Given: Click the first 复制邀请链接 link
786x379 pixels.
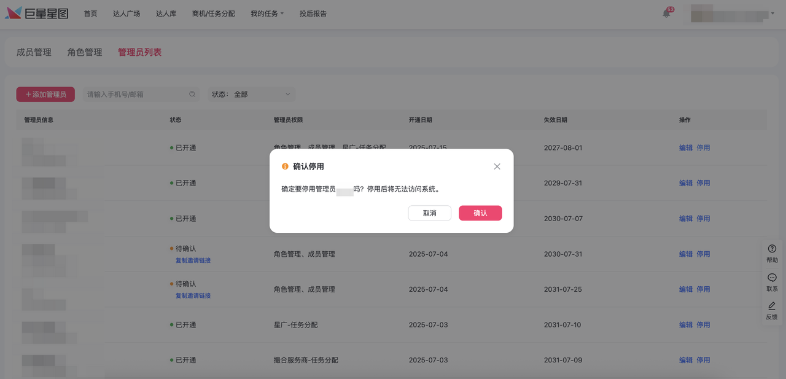Looking at the screenshot, I should pos(193,260).
